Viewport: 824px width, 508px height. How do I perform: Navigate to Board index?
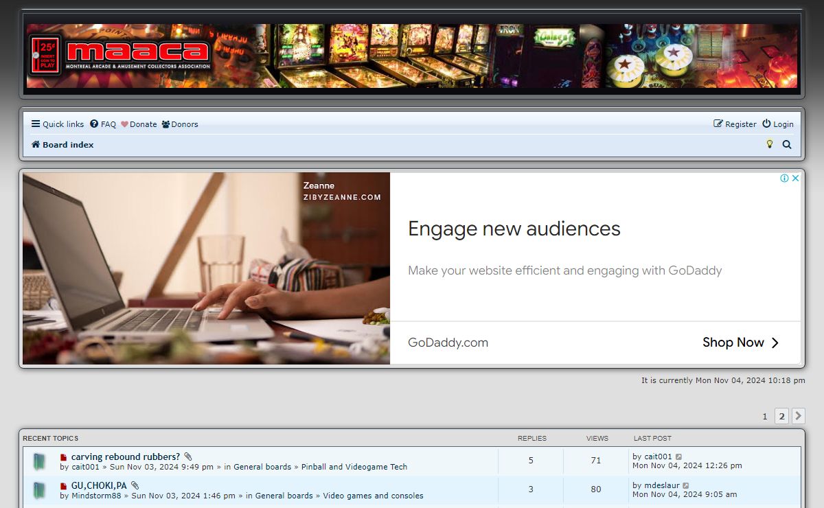pos(62,145)
